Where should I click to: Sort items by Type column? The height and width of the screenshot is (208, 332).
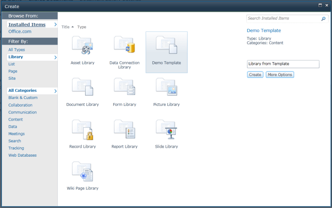coord(82,27)
